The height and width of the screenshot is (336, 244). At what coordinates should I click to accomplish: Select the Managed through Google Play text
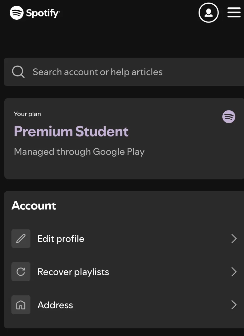pos(79,152)
